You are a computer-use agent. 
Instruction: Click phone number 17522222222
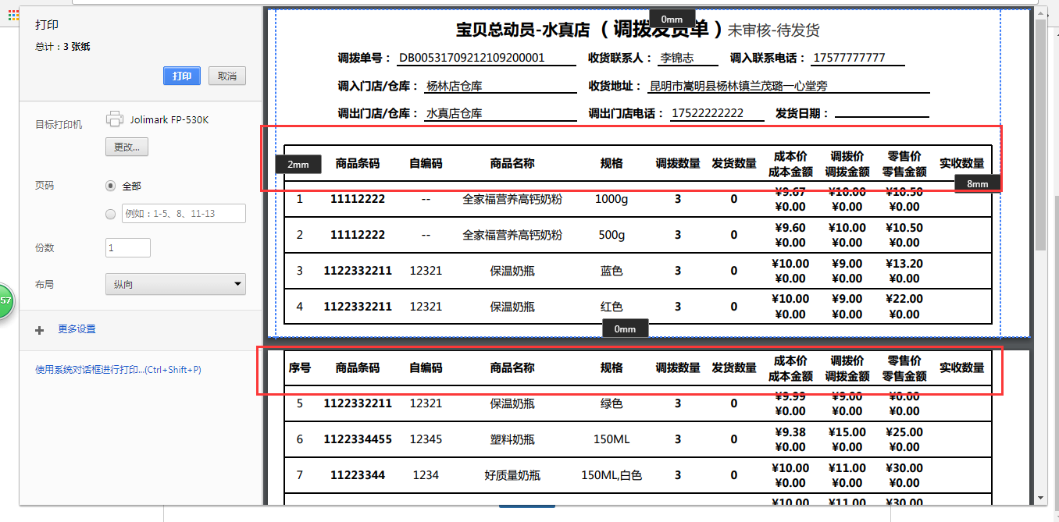pyautogui.click(x=707, y=113)
